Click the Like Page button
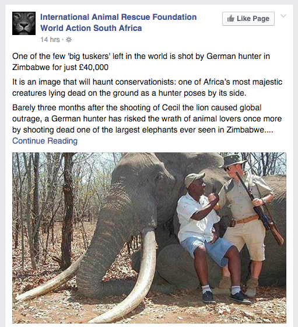Image resolution: width=298 pixels, height=327 pixels. point(248,19)
